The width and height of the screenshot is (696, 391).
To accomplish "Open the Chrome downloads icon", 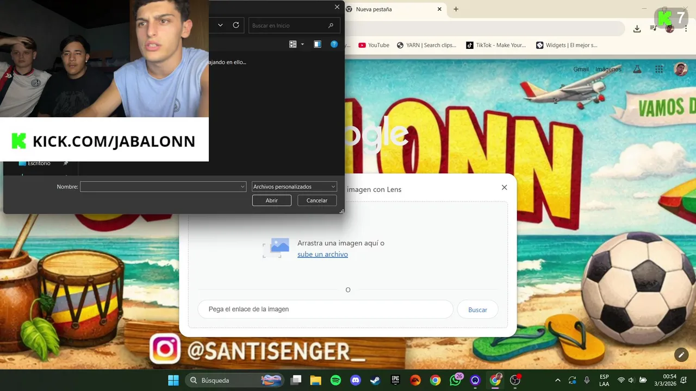I will point(637,28).
